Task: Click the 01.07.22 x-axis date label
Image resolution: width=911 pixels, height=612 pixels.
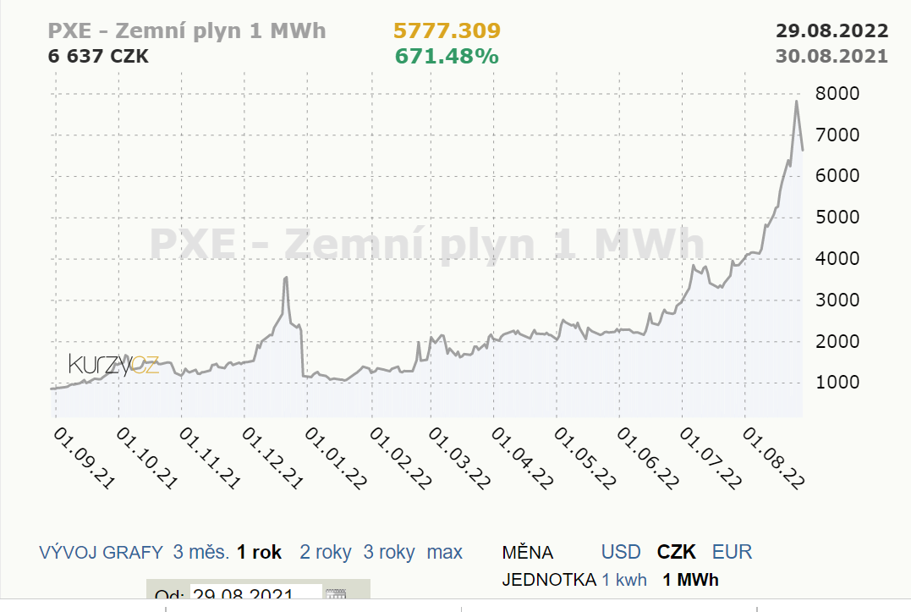Action: pos(711,458)
